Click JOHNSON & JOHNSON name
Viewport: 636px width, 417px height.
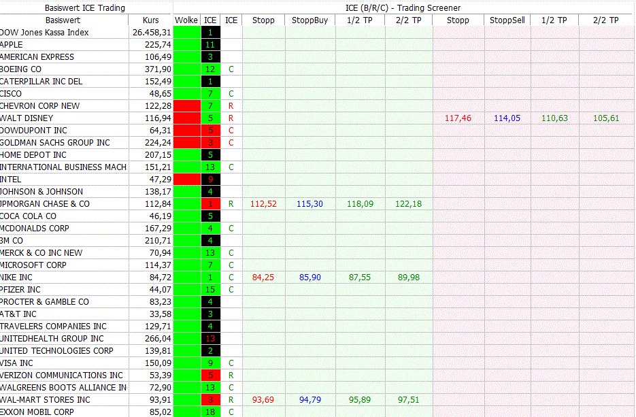[41, 191]
